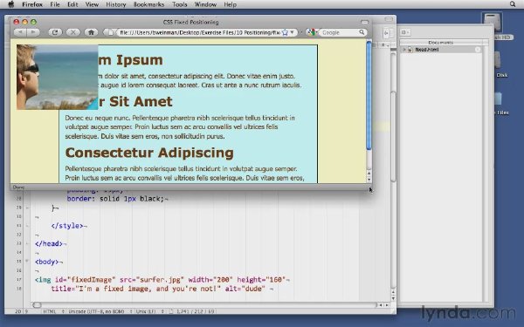Go back in Firefox history

20,32
